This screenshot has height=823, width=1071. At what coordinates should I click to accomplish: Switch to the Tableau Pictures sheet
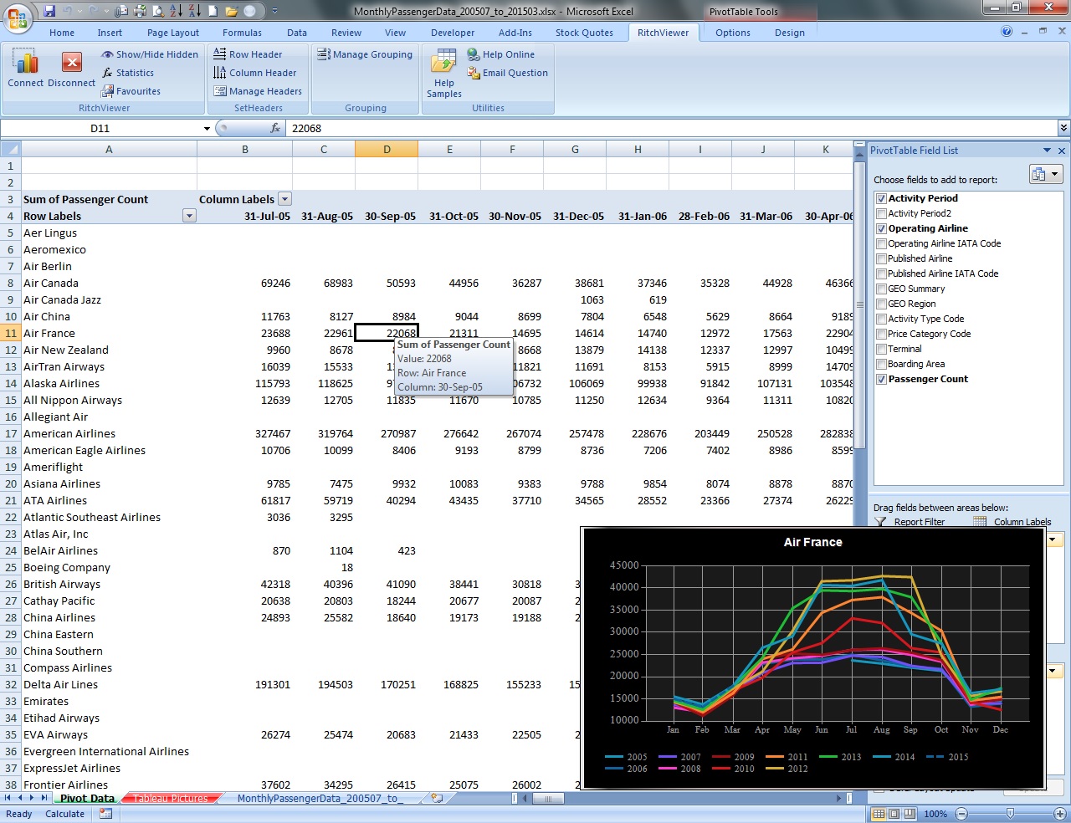(x=171, y=798)
